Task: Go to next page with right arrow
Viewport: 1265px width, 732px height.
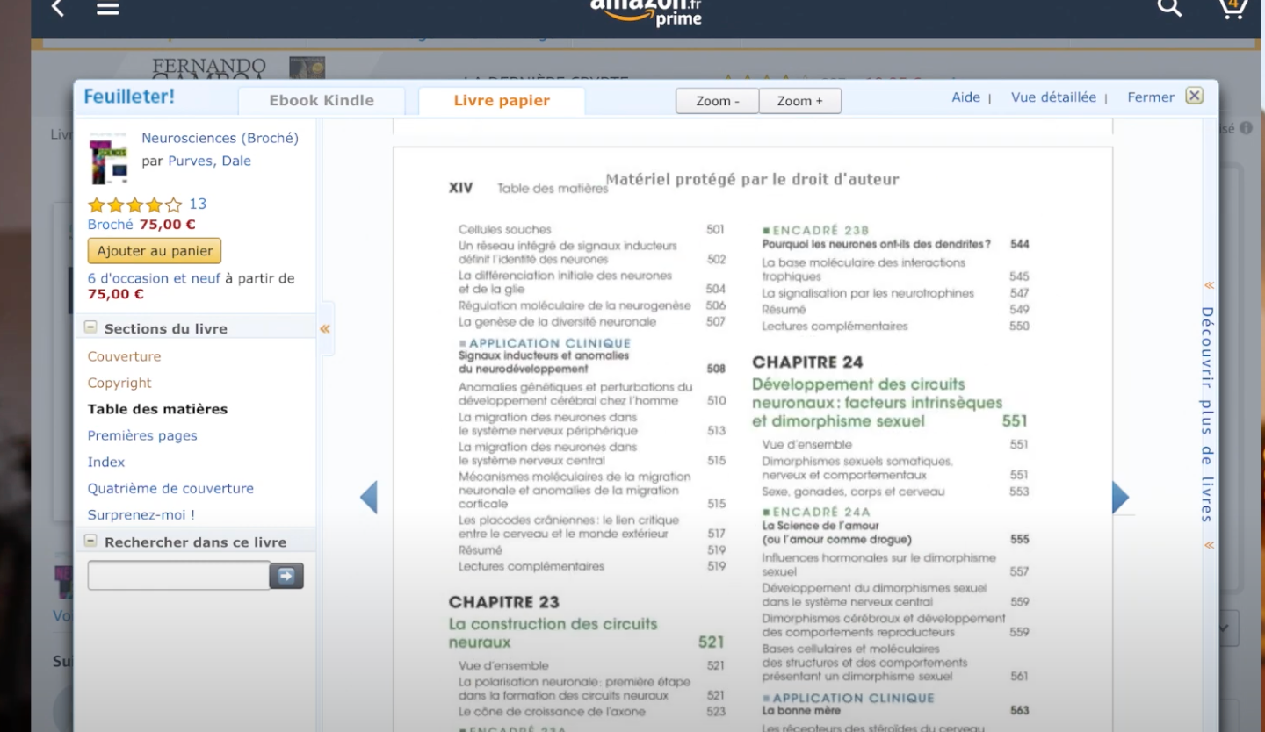Action: 1120,498
